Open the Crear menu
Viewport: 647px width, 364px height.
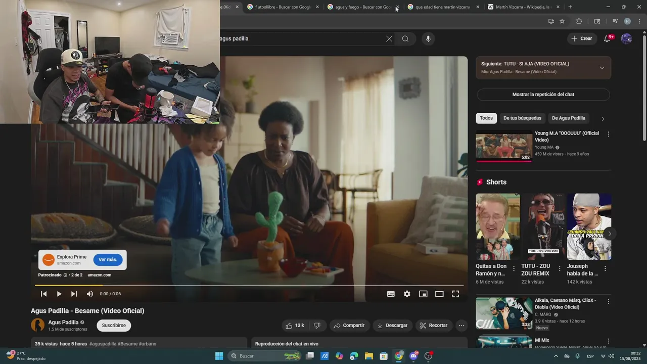[x=582, y=39]
